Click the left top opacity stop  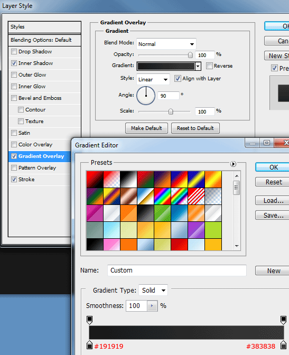click(x=89, y=320)
